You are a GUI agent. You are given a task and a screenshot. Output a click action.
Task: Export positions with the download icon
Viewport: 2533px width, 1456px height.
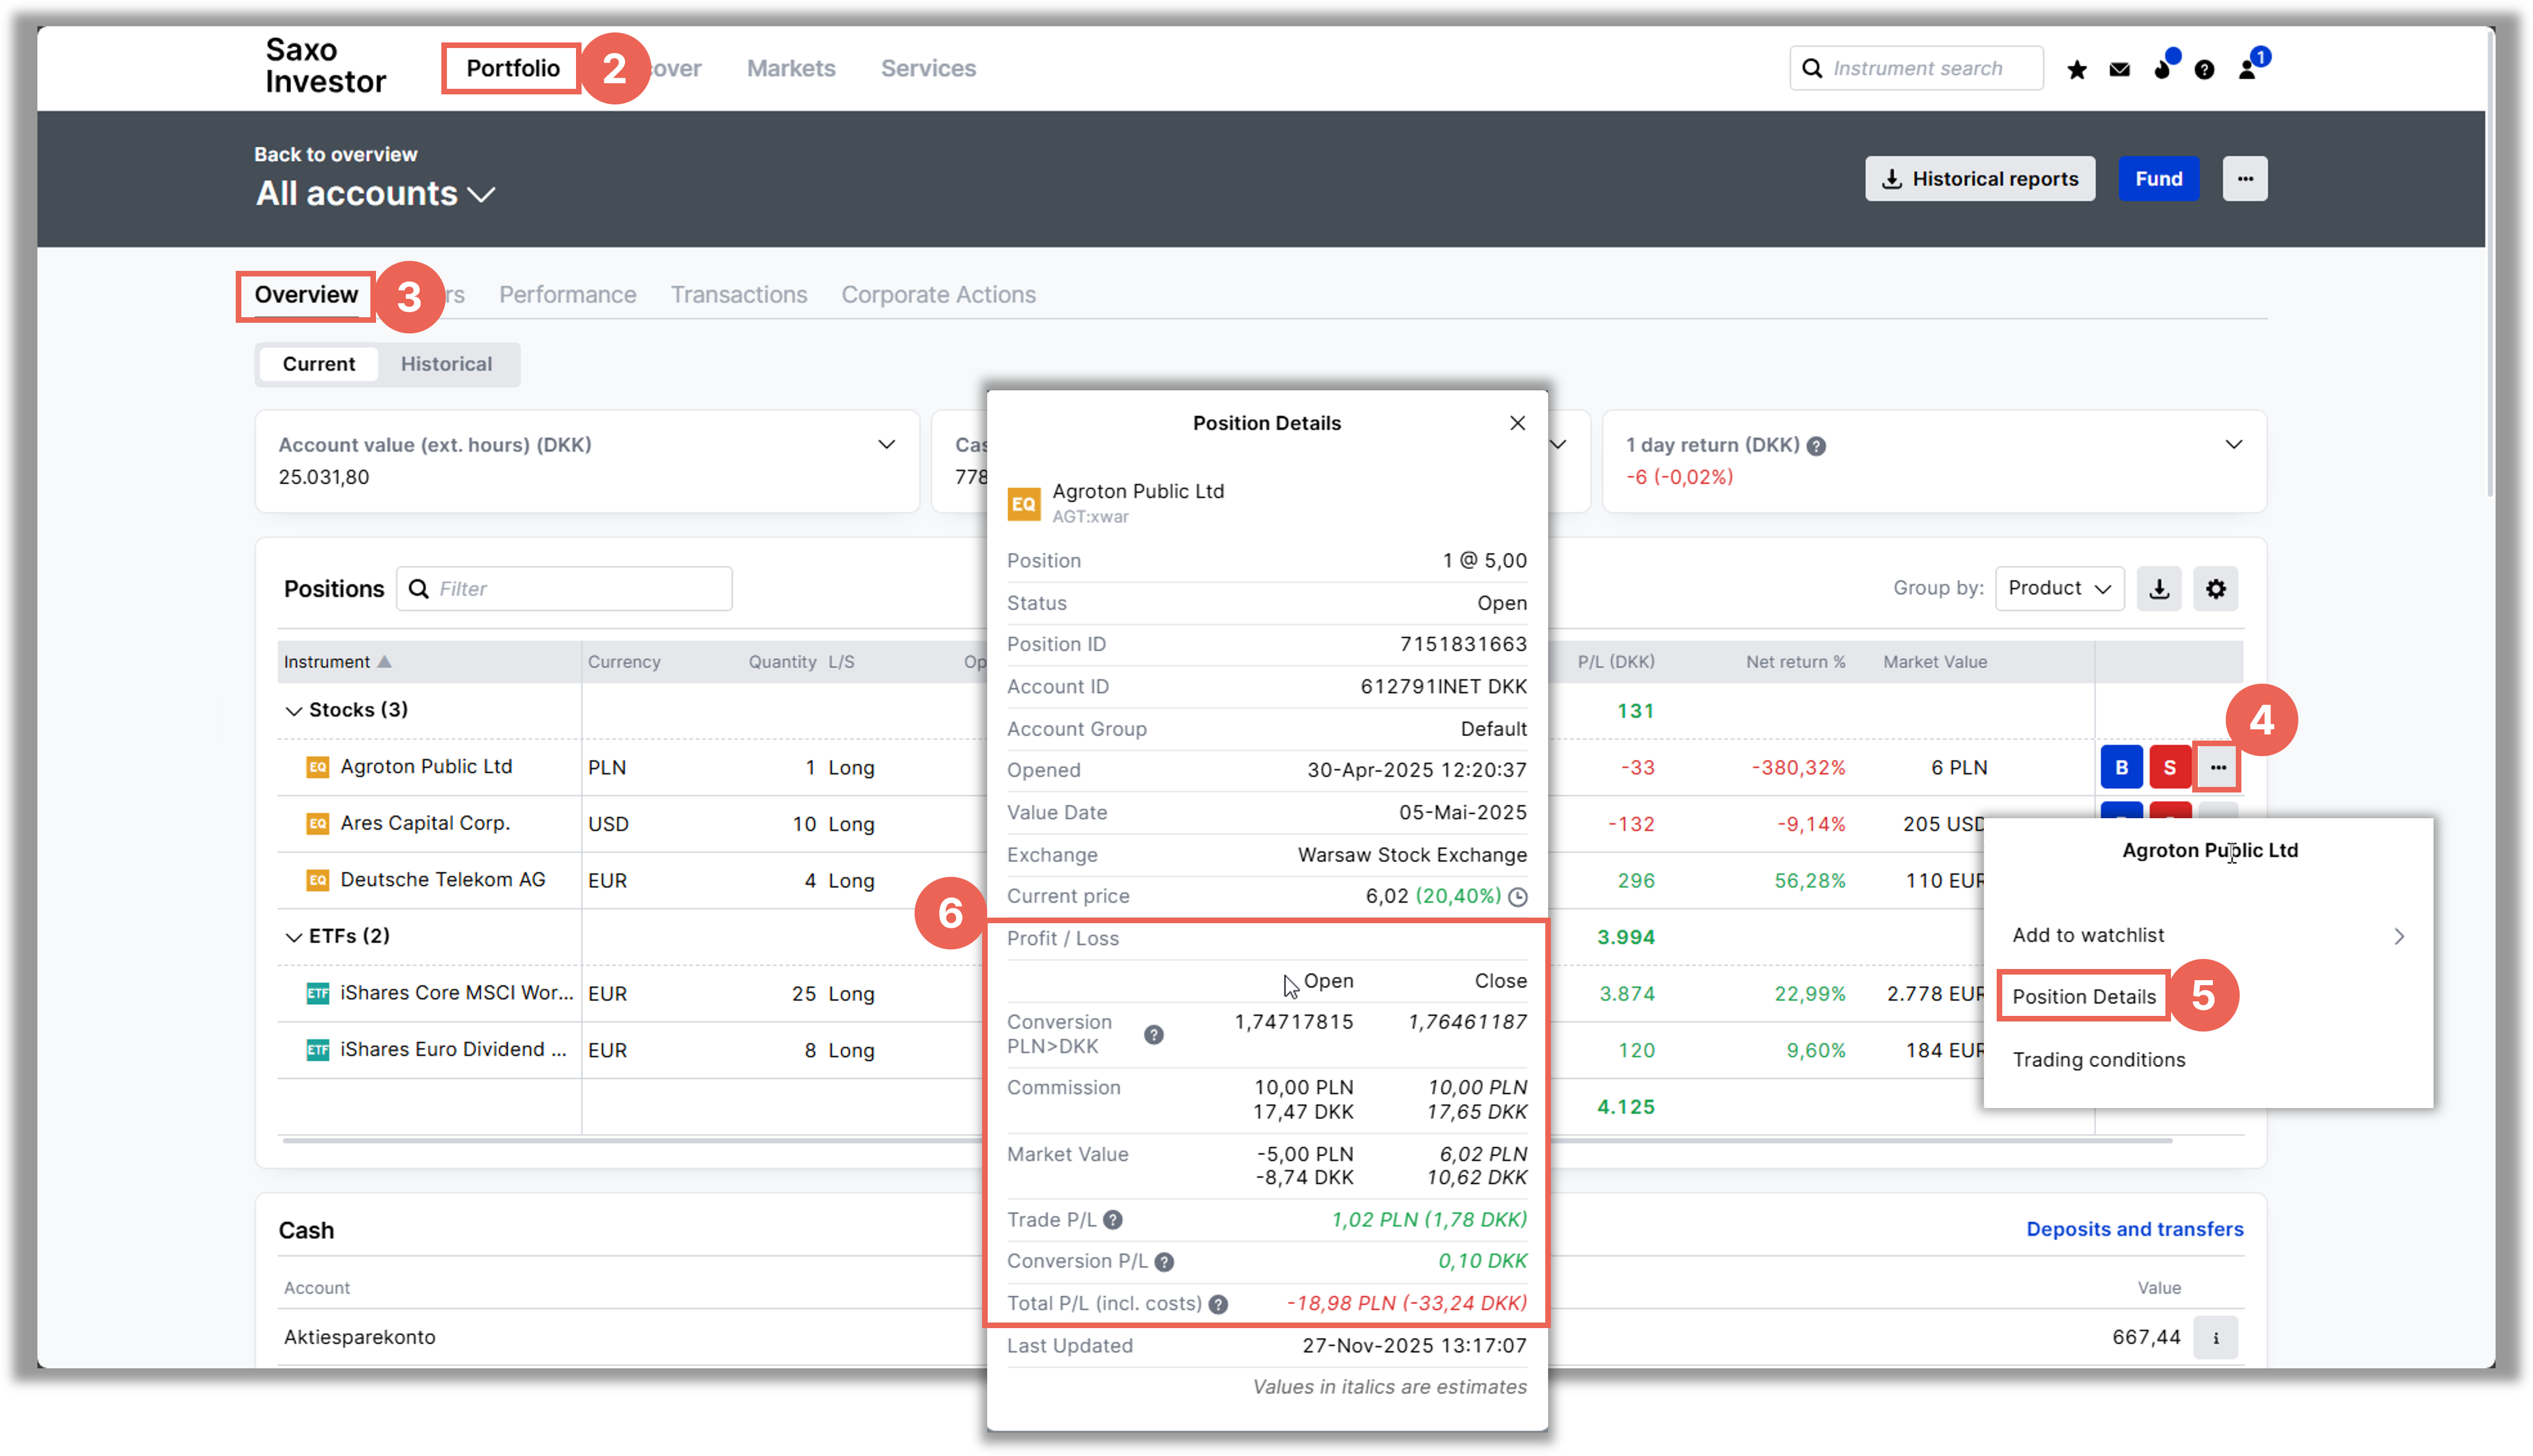(2159, 589)
